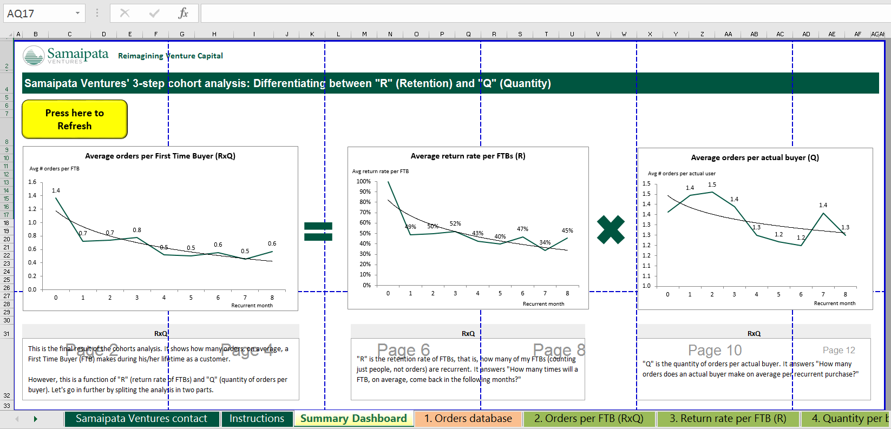Click the Cancel (X) formula bar icon

pyautogui.click(x=125, y=13)
